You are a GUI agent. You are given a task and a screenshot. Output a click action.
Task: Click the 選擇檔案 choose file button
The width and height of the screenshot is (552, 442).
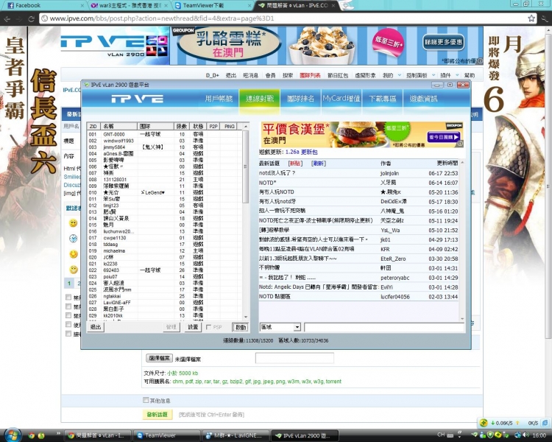pyautogui.click(x=159, y=358)
